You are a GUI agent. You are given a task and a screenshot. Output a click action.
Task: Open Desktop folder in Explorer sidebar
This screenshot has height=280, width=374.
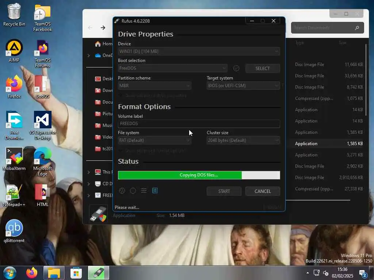[x=104, y=79]
